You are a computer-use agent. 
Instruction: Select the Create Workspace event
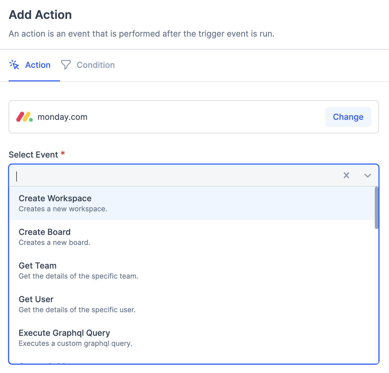click(55, 198)
